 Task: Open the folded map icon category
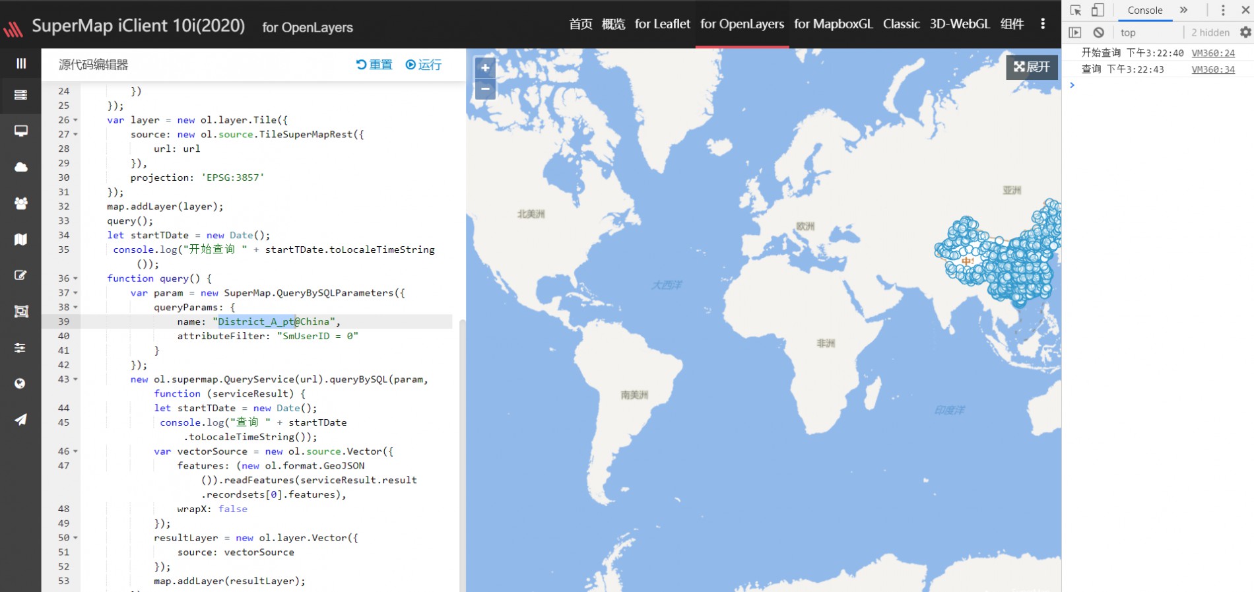point(21,239)
